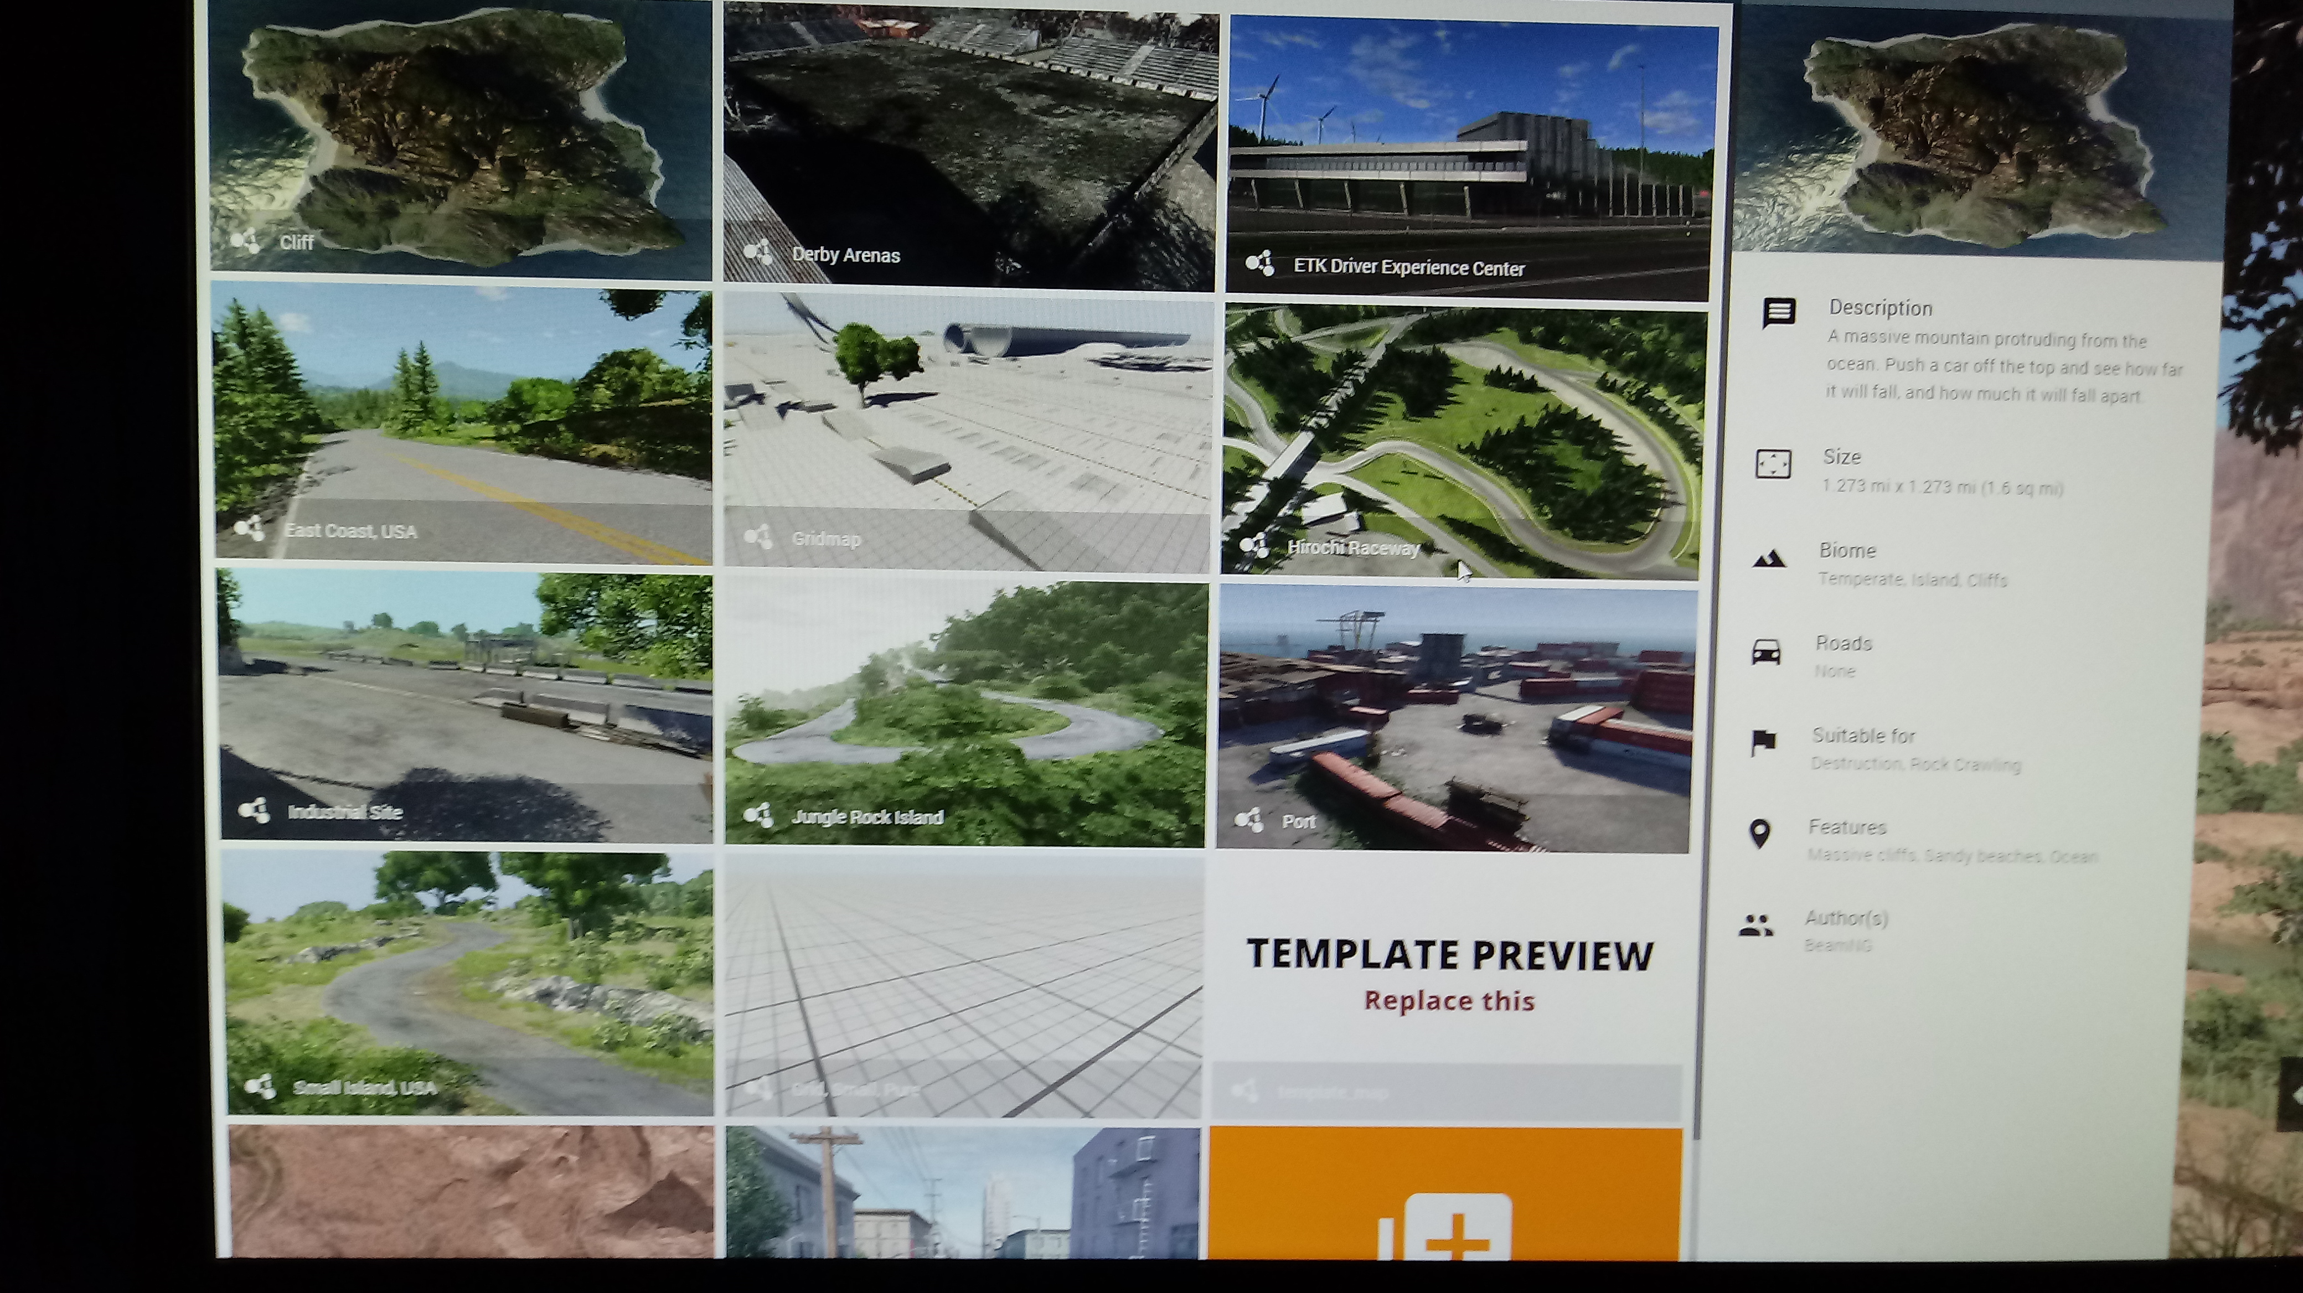Click the Features location pin icon
This screenshot has height=1293, width=2303.
pos(1759,834)
